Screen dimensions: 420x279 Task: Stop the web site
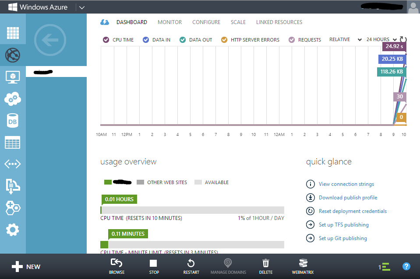point(154,266)
